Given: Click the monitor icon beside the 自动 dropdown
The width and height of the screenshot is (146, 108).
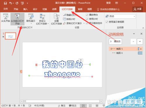Looking at the screenshot, I should (107, 16).
